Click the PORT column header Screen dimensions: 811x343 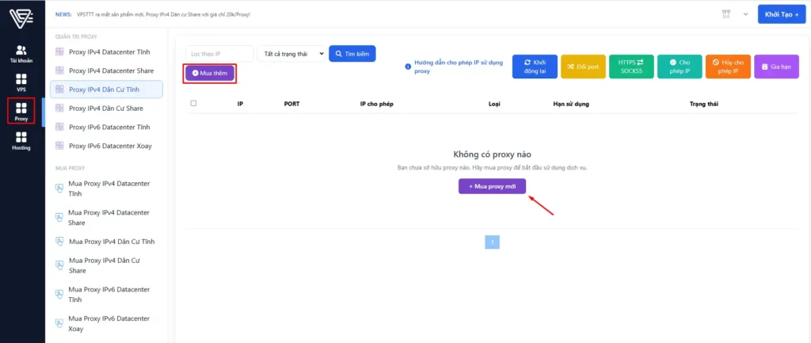tap(291, 104)
